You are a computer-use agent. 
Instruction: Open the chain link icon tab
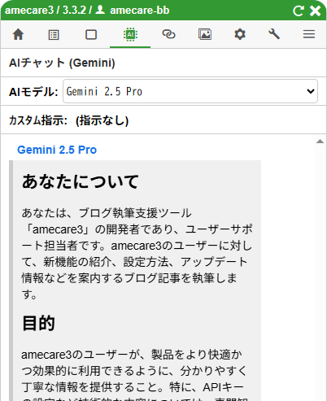(168, 34)
